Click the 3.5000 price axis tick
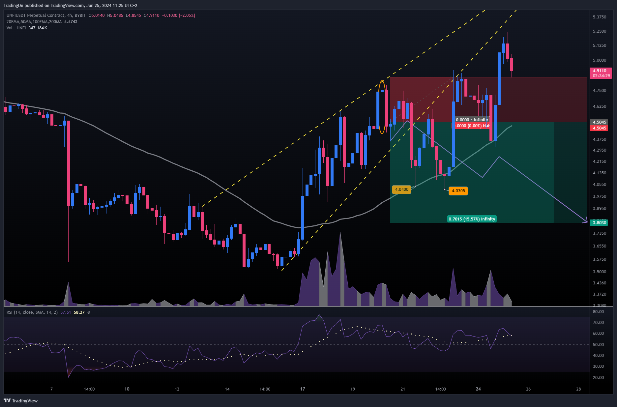617x407 pixels. click(600, 272)
